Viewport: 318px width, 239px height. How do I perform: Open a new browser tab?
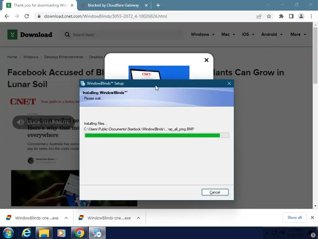(x=158, y=6)
